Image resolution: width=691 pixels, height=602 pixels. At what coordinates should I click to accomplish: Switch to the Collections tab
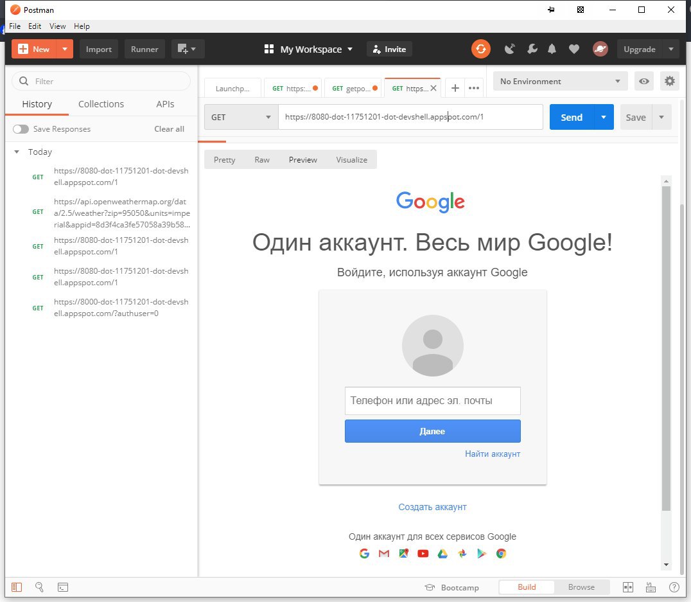(101, 104)
